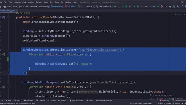Screen dimensions: 186x105
Task: Open the TODO tool window
Action: click(18, 100)
